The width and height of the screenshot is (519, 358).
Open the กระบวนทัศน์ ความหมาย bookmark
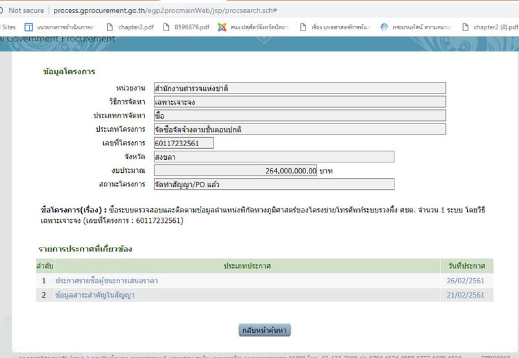(x=415, y=27)
